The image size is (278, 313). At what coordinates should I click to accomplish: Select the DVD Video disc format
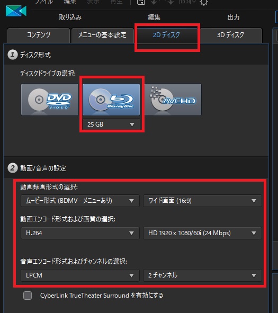[50, 100]
